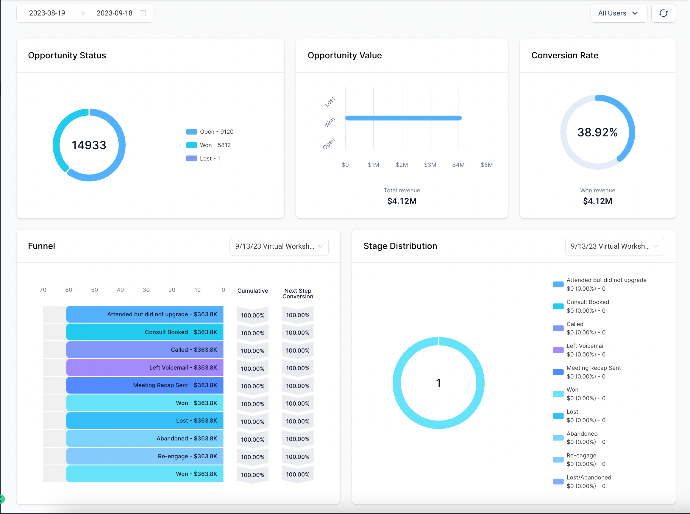
Task: Click the Total revenue $4.12M value
Action: pos(402,201)
